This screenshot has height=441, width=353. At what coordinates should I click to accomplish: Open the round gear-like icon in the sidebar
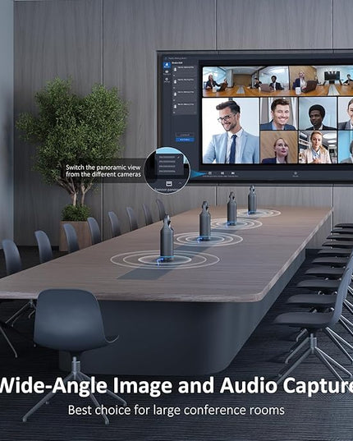point(167,80)
